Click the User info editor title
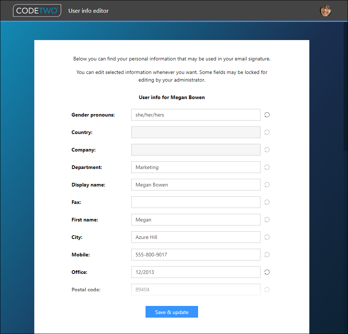 point(88,11)
